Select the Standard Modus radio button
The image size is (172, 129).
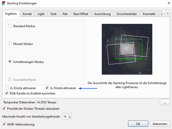(x=10, y=26)
